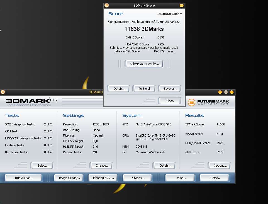Click Batch Size Tests value 0 of 6
The image size is (268, 204).
(x=48, y=152)
